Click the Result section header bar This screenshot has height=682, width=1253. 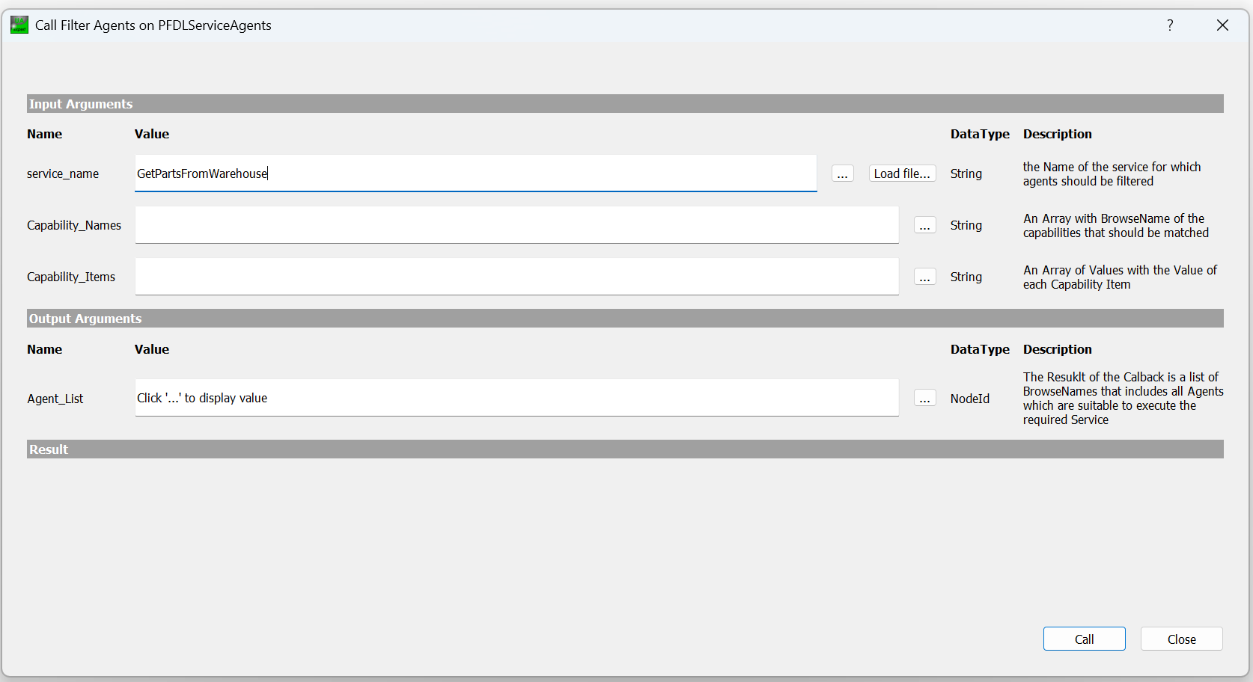(625, 449)
